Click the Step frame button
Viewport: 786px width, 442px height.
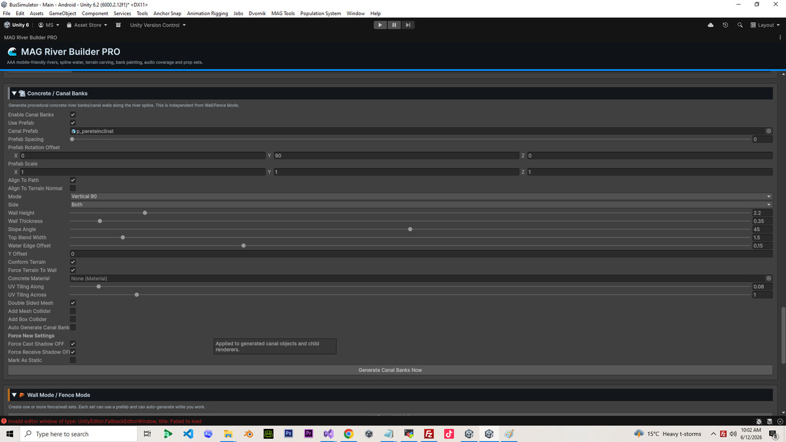coord(408,25)
